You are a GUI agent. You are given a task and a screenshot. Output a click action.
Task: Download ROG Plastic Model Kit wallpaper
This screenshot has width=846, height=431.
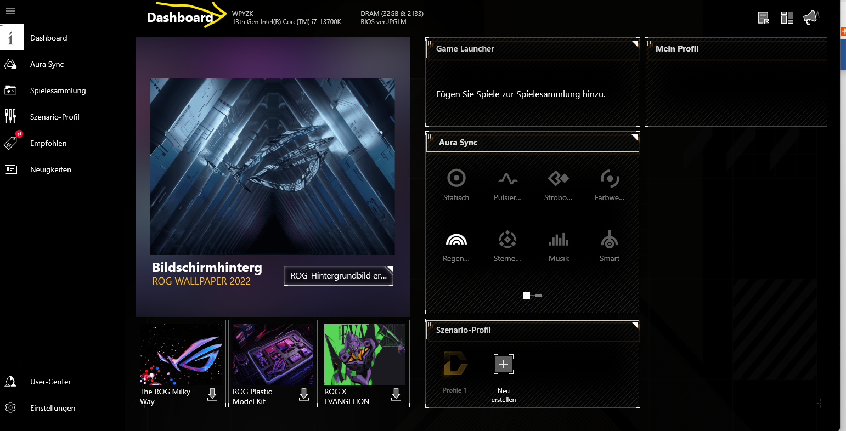pos(304,394)
